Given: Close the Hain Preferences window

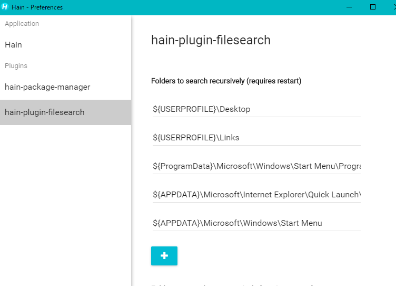Looking at the screenshot, I should point(394,7).
